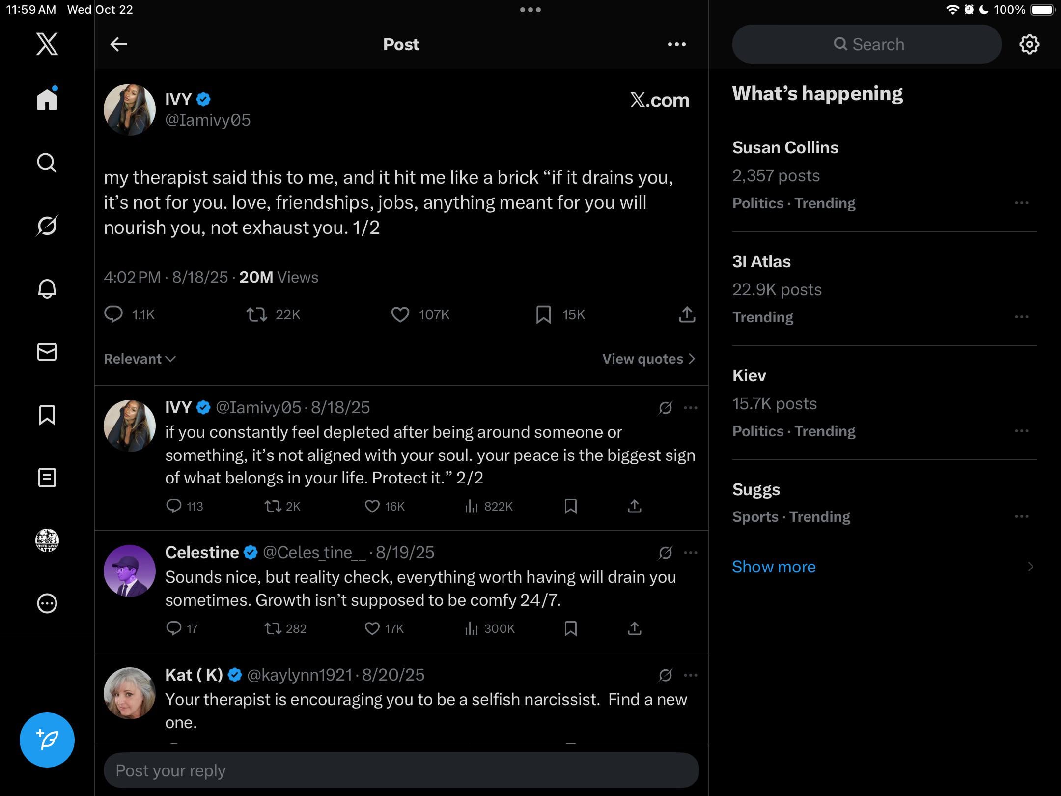The image size is (1061, 796).
Task: Tap the compose new post button
Action: pos(47,739)
